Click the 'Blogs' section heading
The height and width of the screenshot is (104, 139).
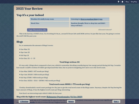(x=20, y=42)
